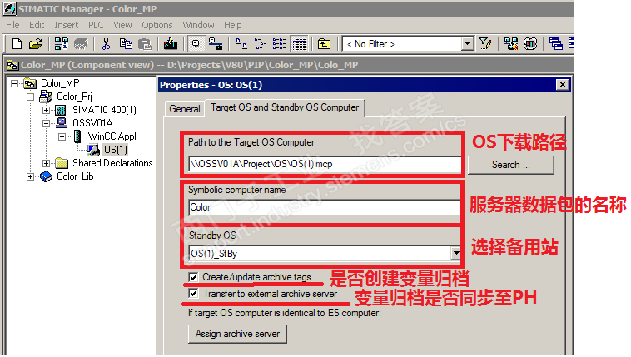Image resolution: width=631 pixels, height=357 pixels.
Task: Select Color_Prj label in the tree
Action: pos(74,97)
